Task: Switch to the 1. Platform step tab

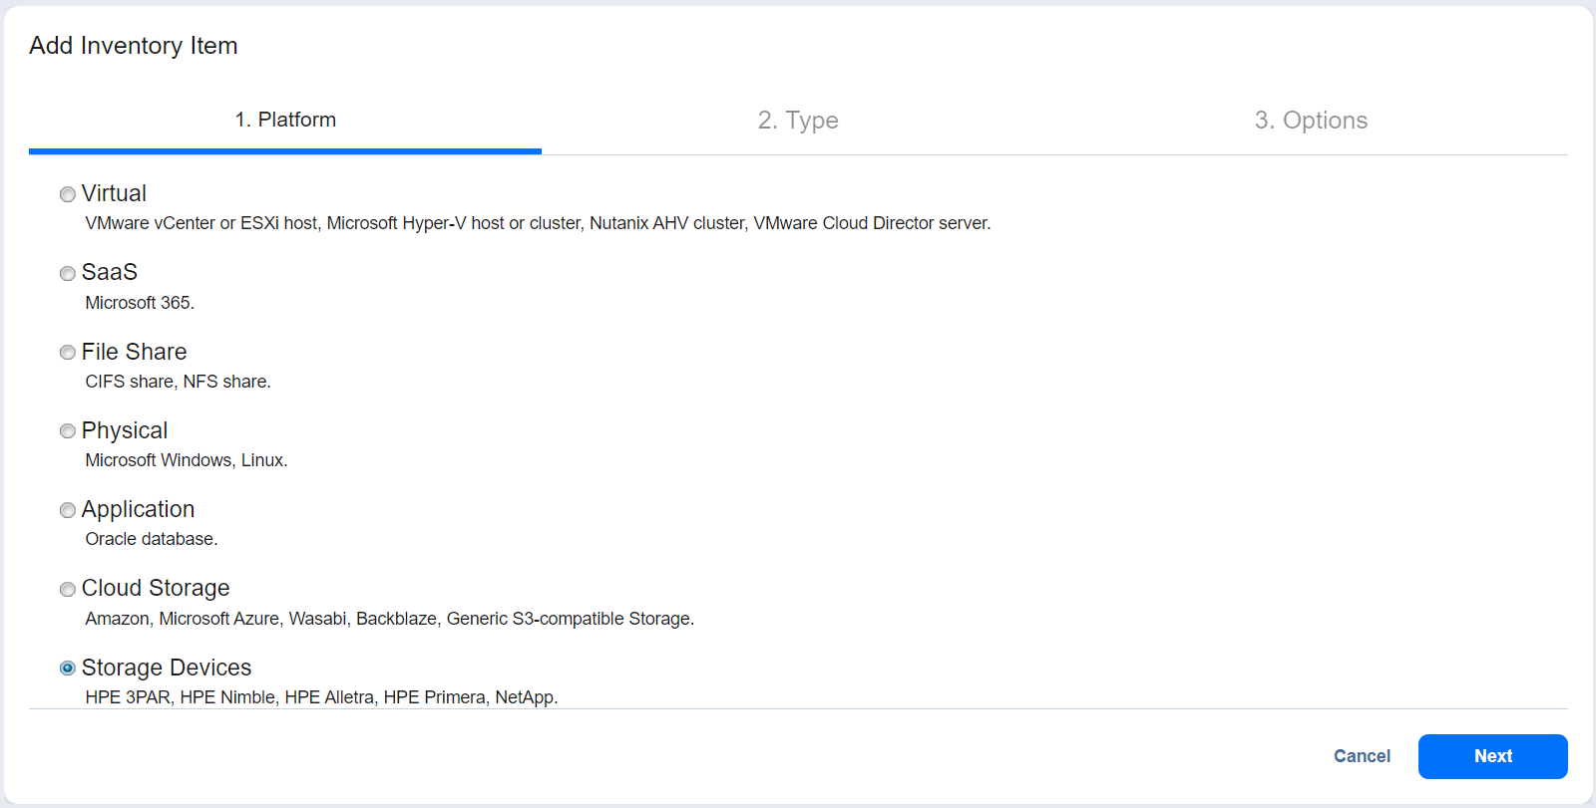Action: pyautogui.click(x=285, y=121)
